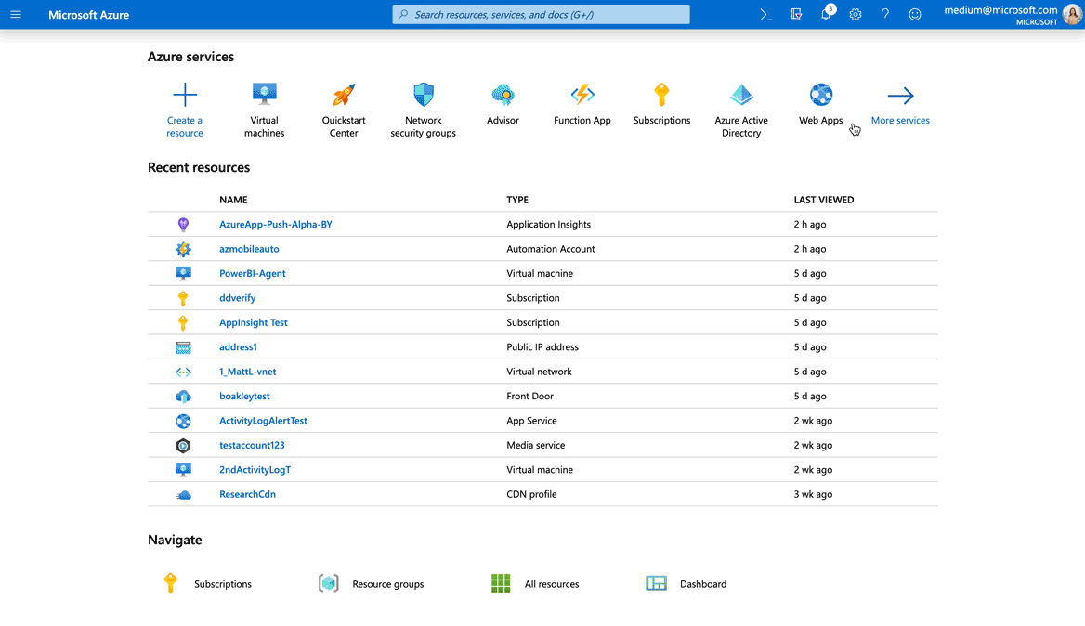The height and width of the screenshot is (626, 1085).
Task: Open the address1 resource link
Action: [238, 347]
